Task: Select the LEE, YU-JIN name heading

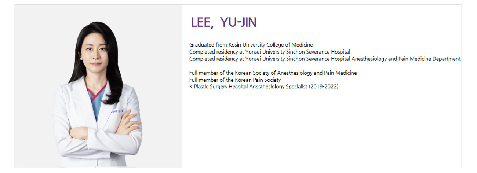Action: (223, 23)
